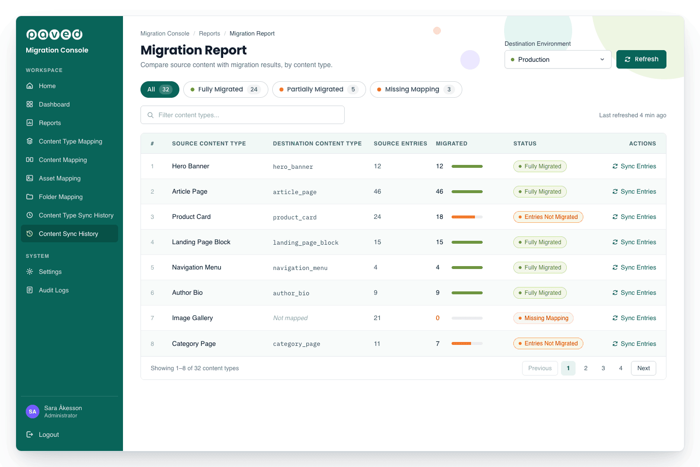Navigate to Reports breadcrumb
Image resolution: width=700 pixels, height=467 pixels.
(x=210, y=34)
